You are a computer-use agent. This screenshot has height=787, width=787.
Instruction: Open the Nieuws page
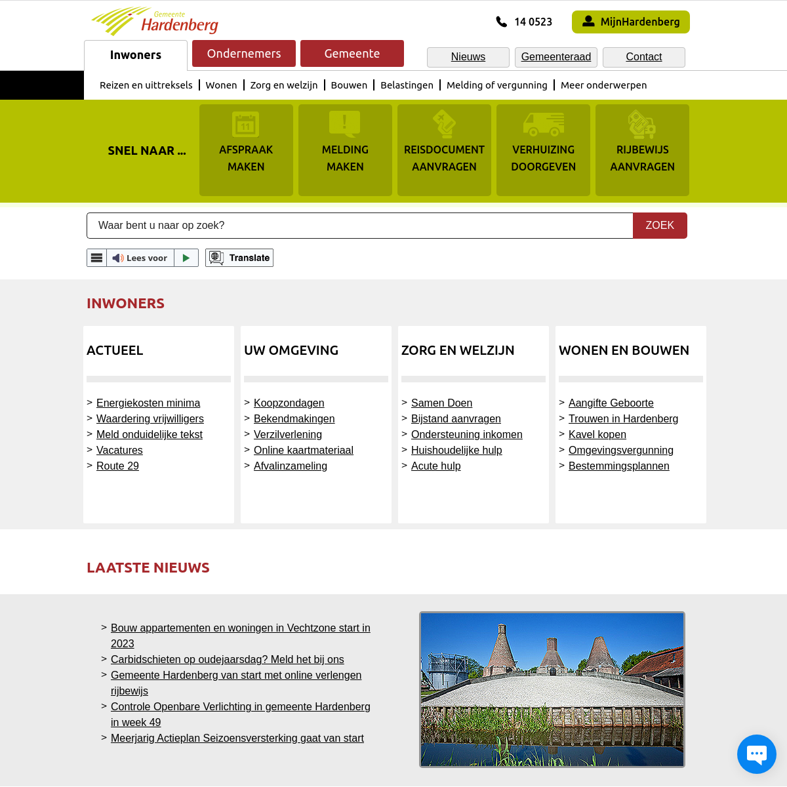[468, 57]
